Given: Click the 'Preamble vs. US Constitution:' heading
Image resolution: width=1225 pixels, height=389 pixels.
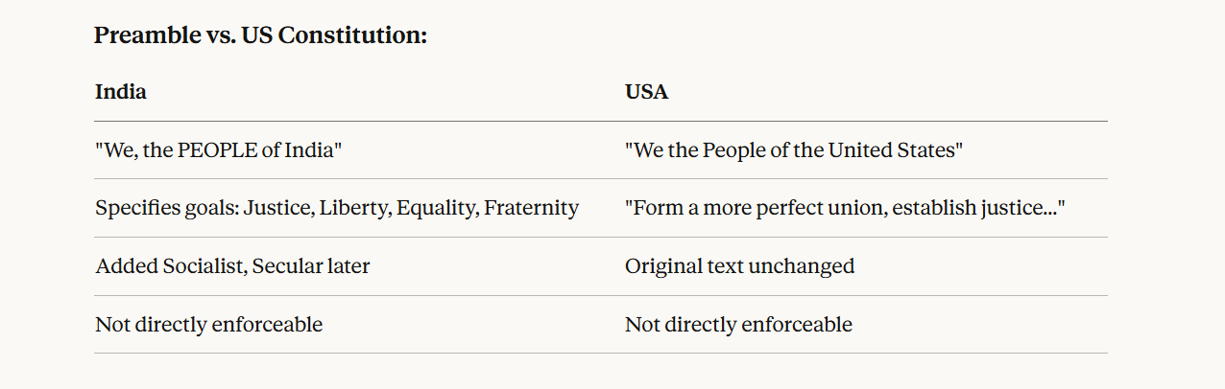Looking at the screenshot, I should 260,36.
